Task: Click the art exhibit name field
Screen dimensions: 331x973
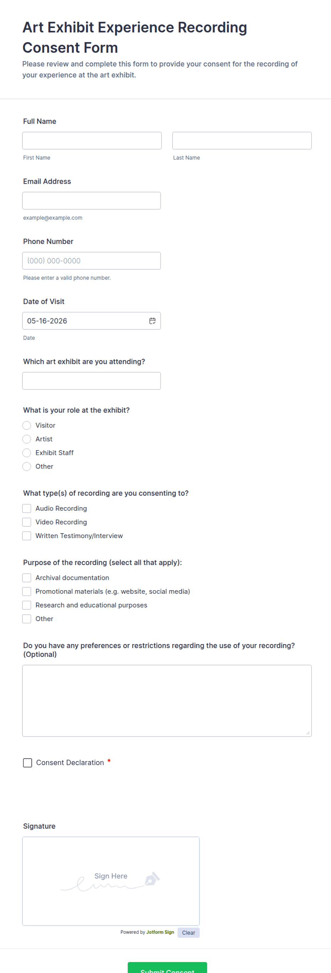Action: click(x=91, y=381)
